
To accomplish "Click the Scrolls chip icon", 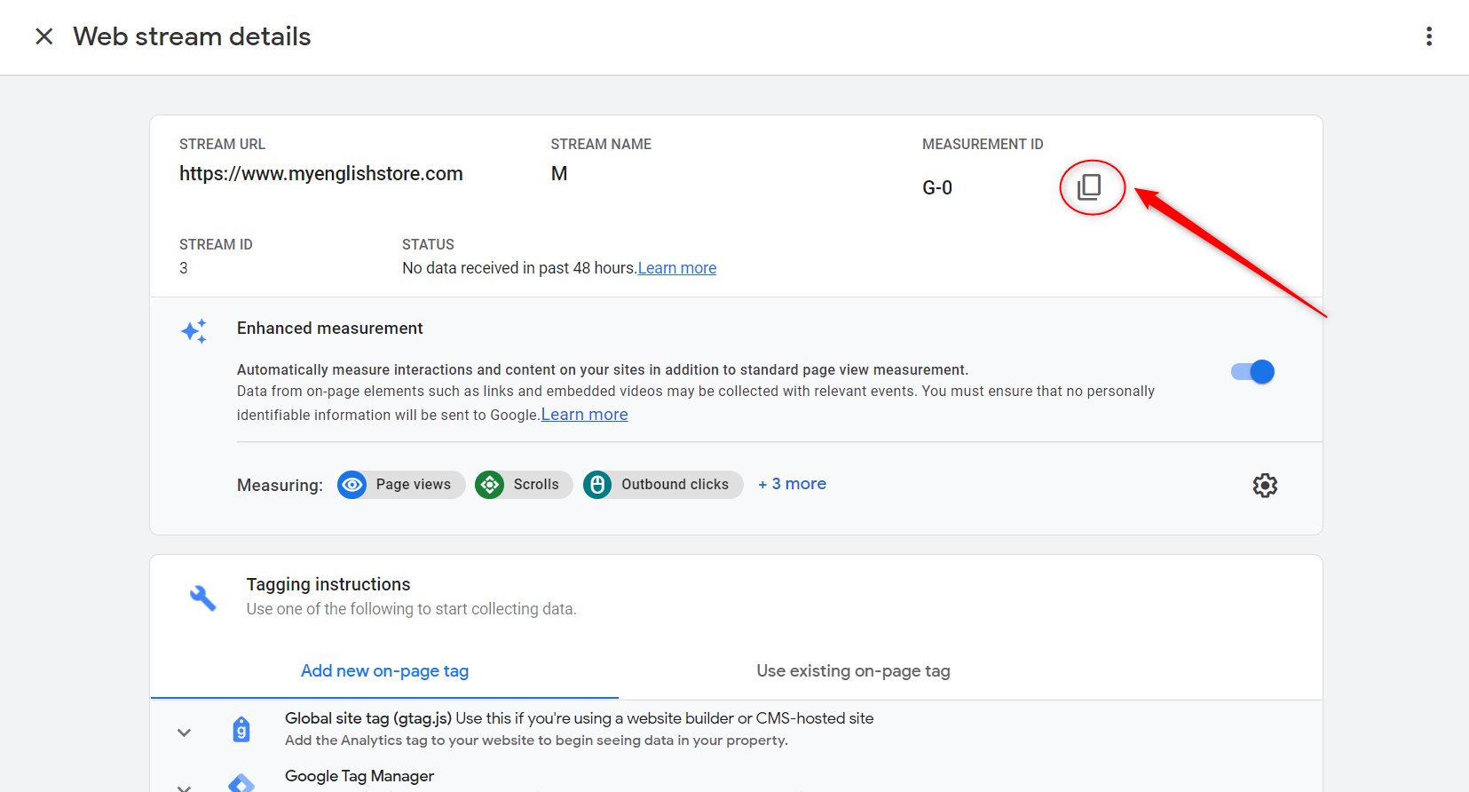I will click(x=490, y=485).
